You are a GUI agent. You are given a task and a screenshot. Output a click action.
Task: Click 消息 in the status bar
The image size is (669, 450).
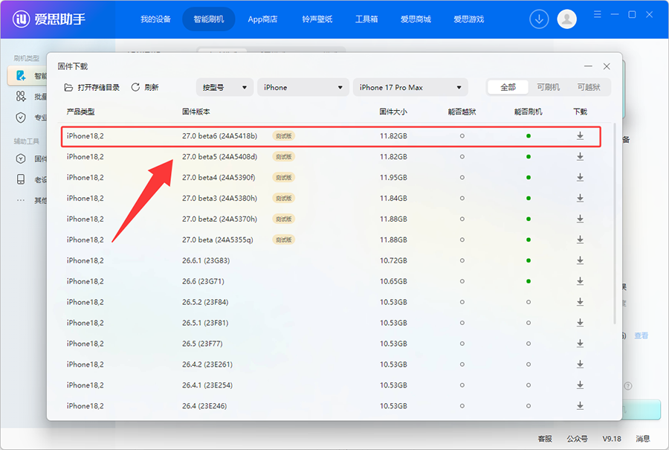coord(642,439)
